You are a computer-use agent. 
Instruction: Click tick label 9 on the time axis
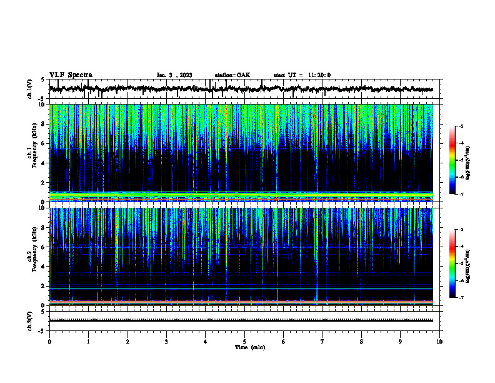[x=400, y=342]
